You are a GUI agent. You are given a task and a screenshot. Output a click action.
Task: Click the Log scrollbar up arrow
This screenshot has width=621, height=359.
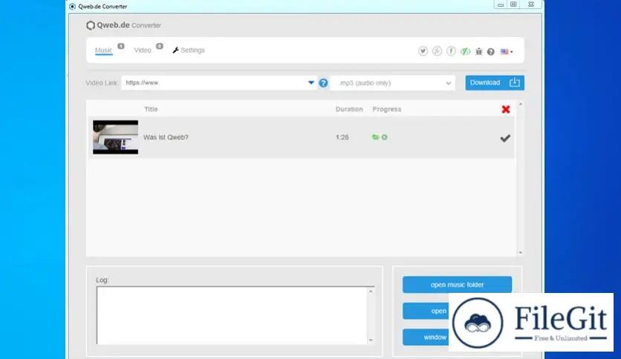pos(371,292)
